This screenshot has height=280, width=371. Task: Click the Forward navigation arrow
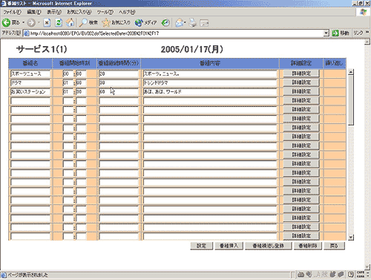pyautogui.click(x=31, y=23)
